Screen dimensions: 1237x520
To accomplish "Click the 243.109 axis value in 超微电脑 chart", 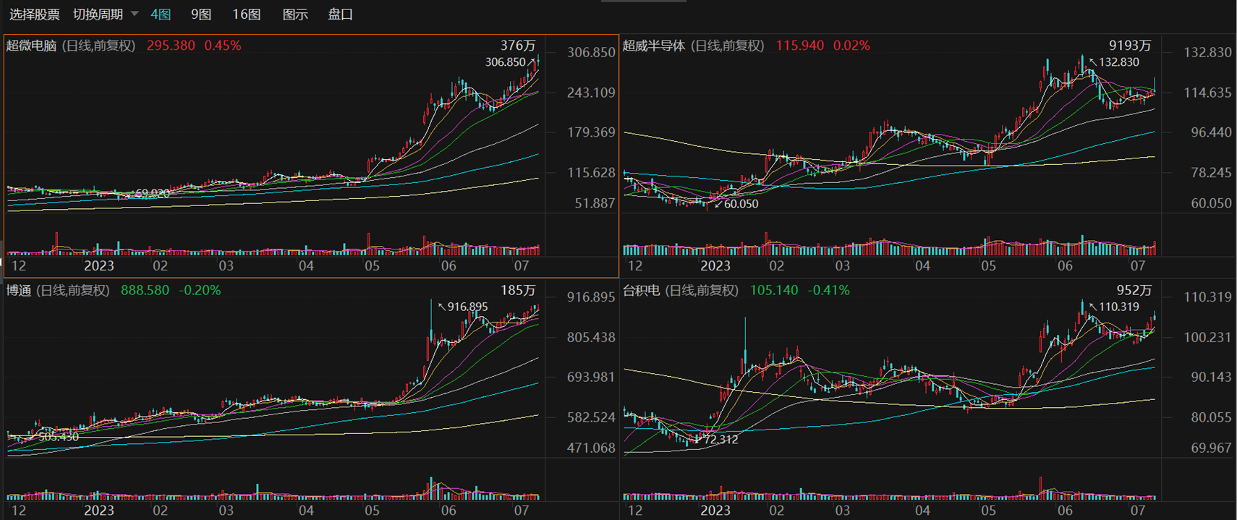I will click(591, 93).
